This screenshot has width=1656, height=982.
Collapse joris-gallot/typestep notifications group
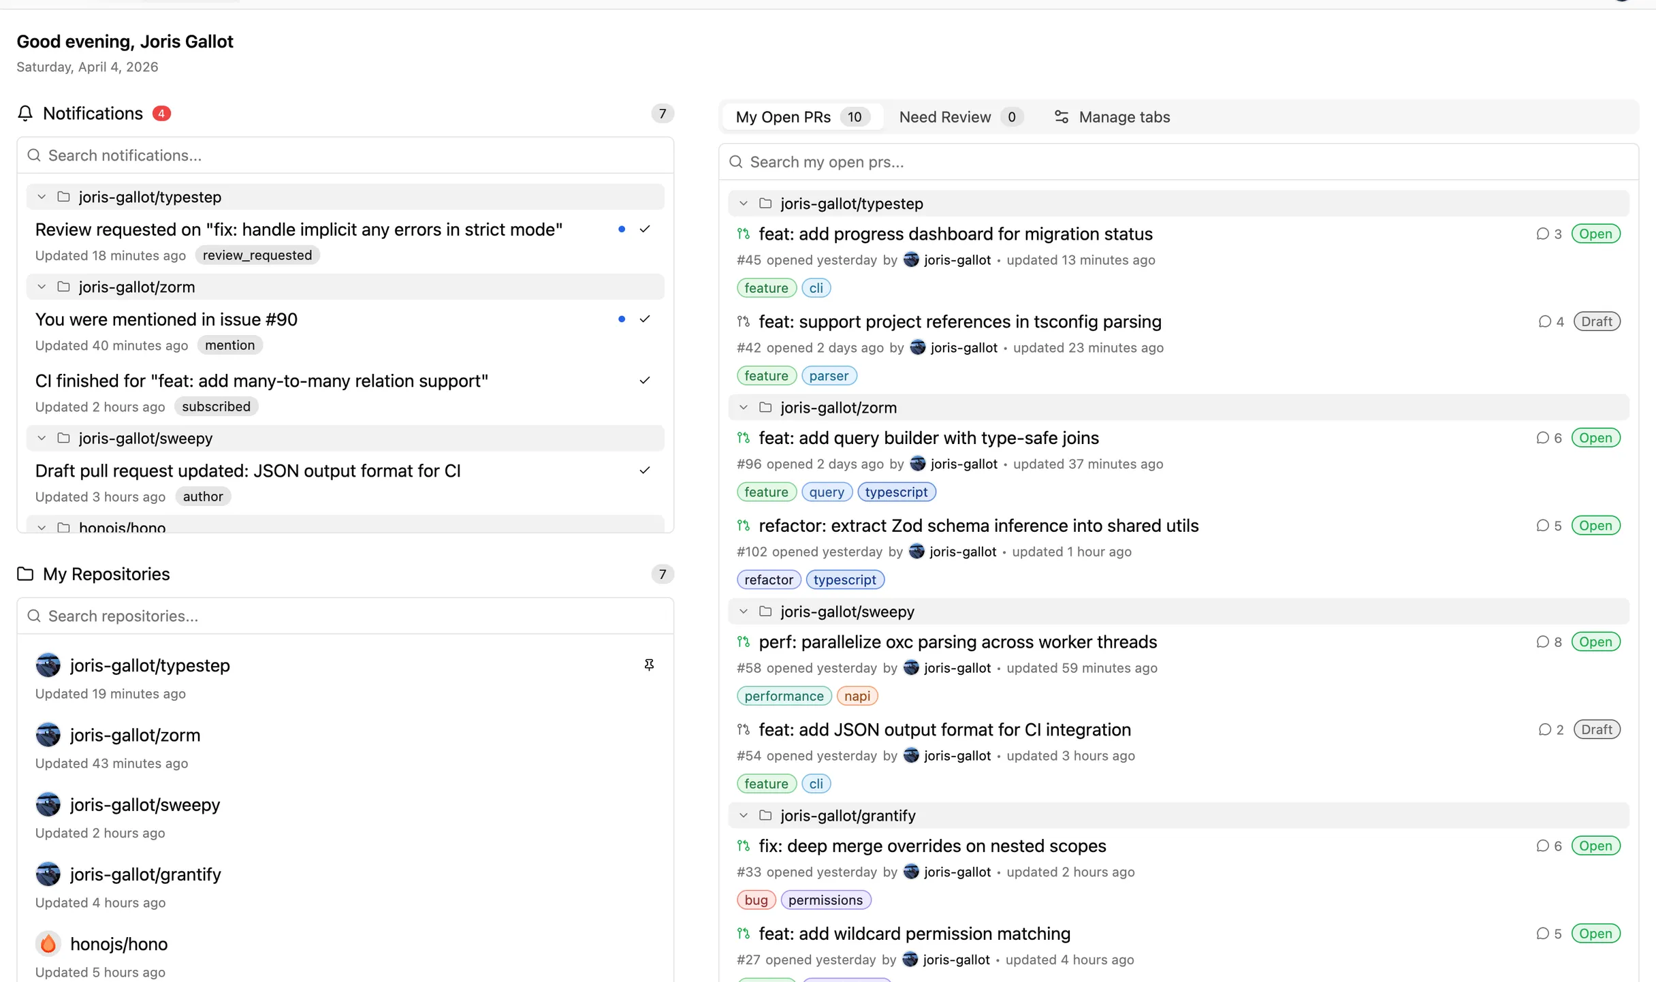point(42,197)
